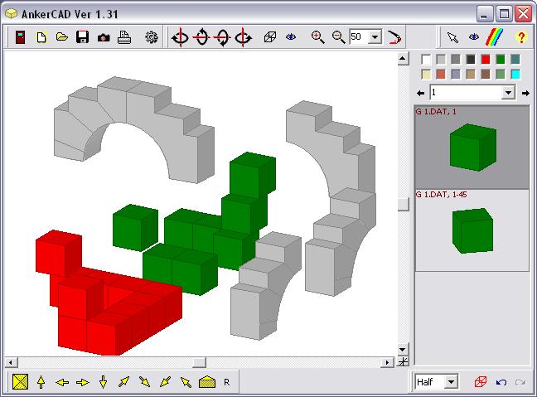The height and width of the screenshot is (397, 537).
Task: Select the G 1.DAT, 1 cube thumbnail
Action: [x=472, y=148]
